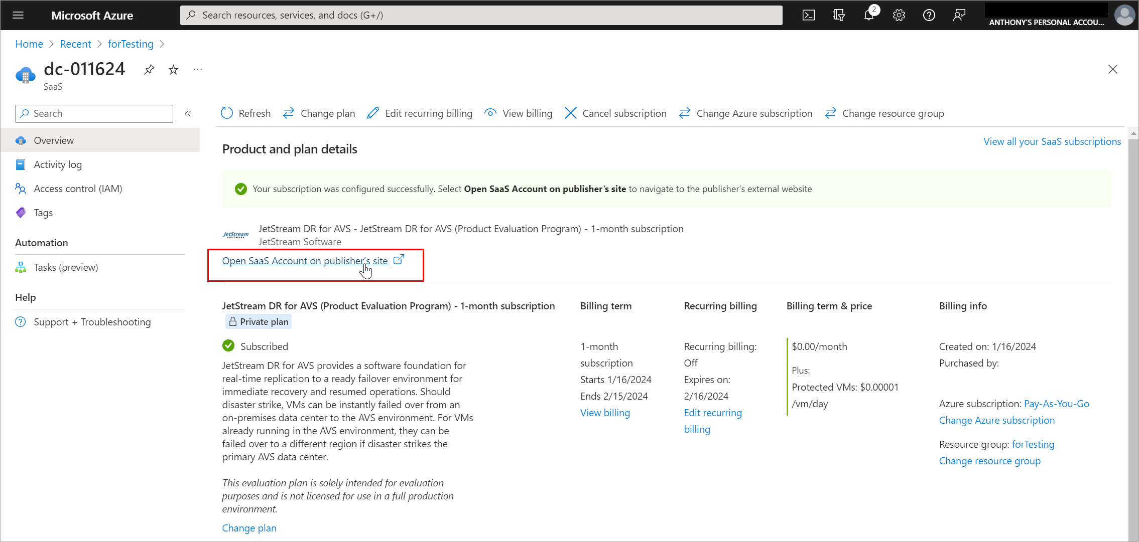The height and width of the screenshot is (542, 1139).
Task: Click the help question mark icon
Action: coord(929,15)
